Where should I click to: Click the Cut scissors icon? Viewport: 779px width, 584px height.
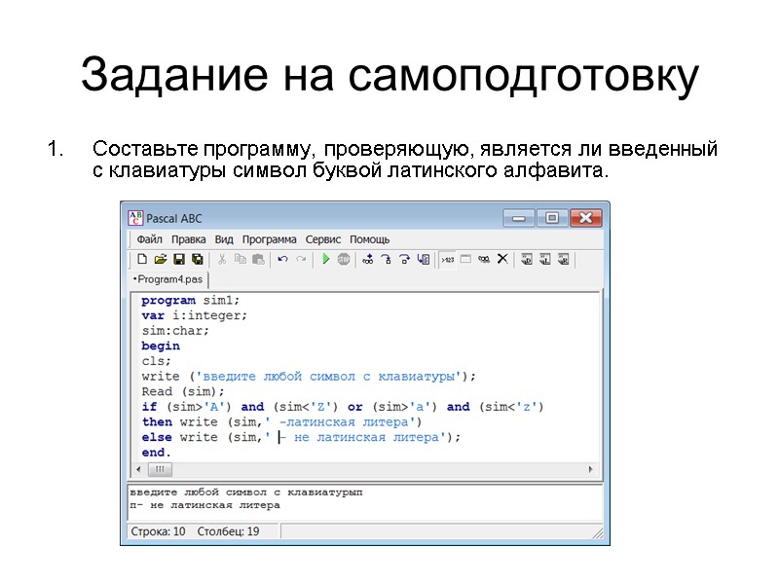point(222,259)
